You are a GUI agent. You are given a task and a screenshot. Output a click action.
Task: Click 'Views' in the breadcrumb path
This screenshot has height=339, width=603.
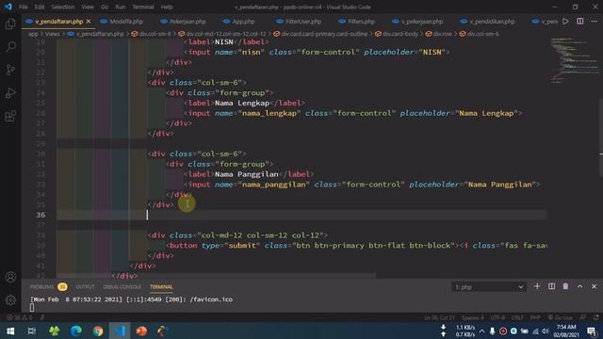53,34
